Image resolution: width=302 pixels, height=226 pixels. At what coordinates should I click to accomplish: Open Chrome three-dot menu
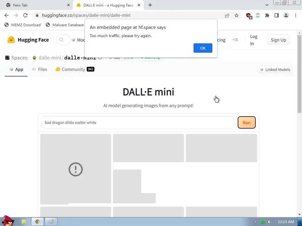click(296, 15)
